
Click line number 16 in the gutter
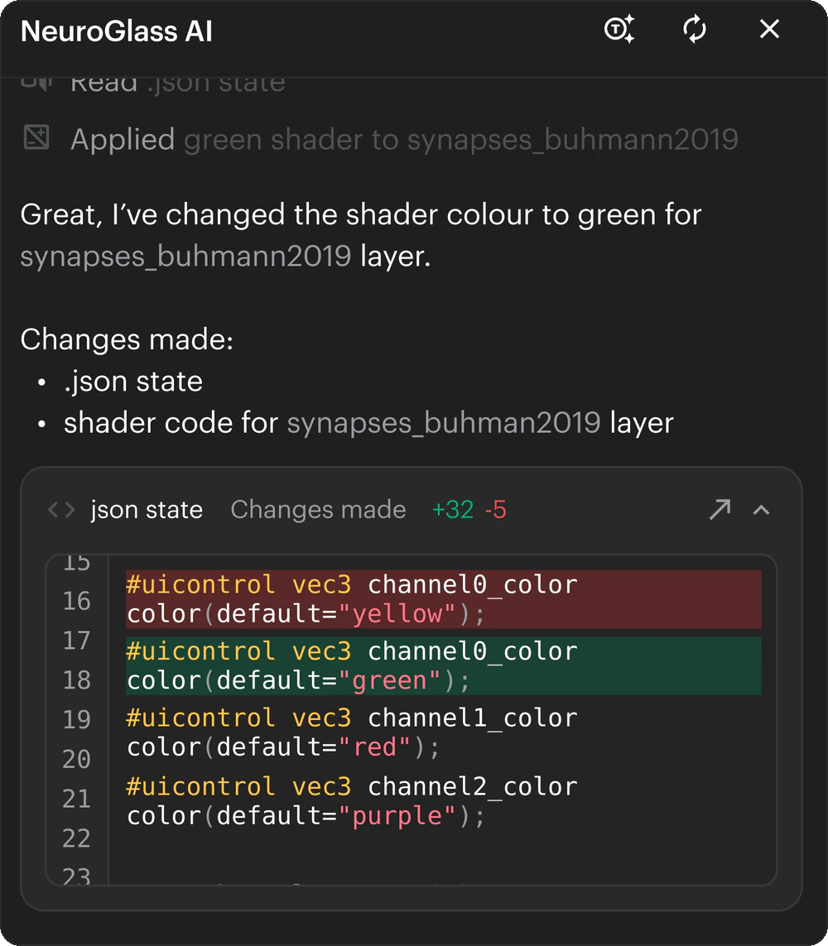pos(77,601)
